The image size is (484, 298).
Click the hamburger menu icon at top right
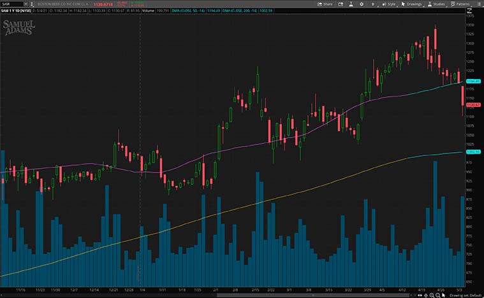[479, 4]
